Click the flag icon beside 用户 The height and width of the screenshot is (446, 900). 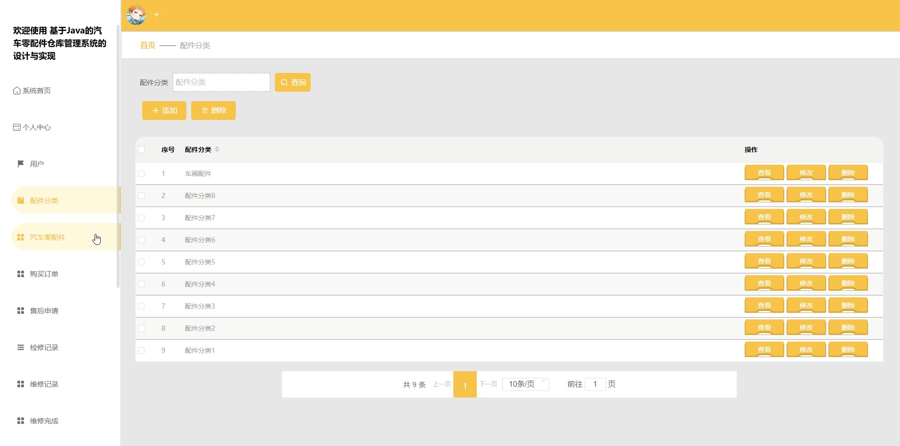point(21,164)
